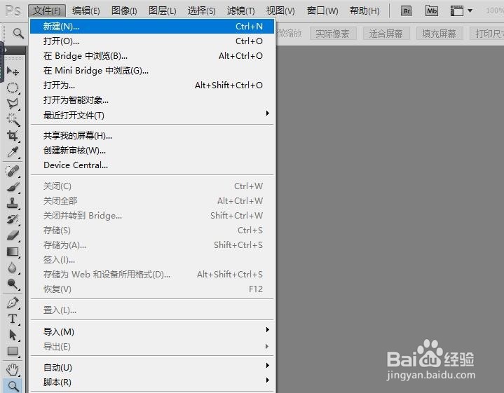Select the Crop tool
The height and width of the screenshot is (393, 504).
[13, 136]
